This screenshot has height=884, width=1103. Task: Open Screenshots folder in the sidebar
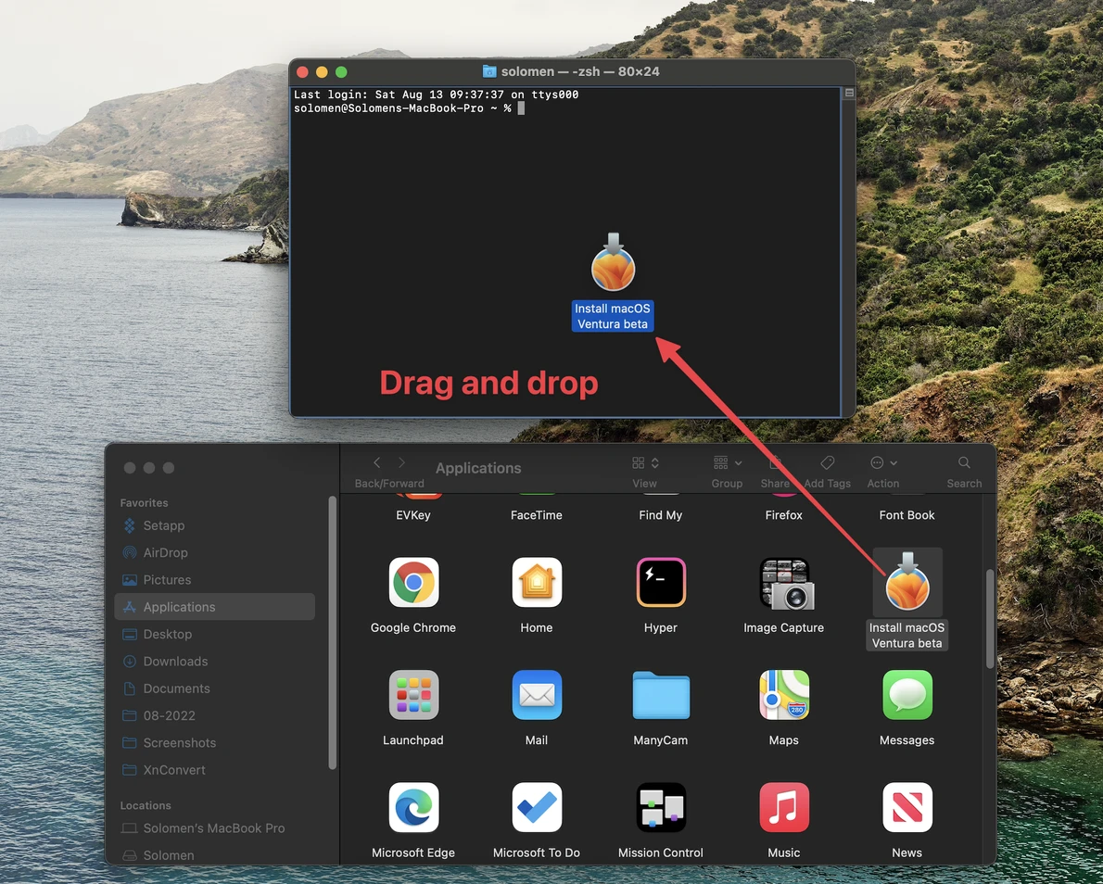(214, 743)
